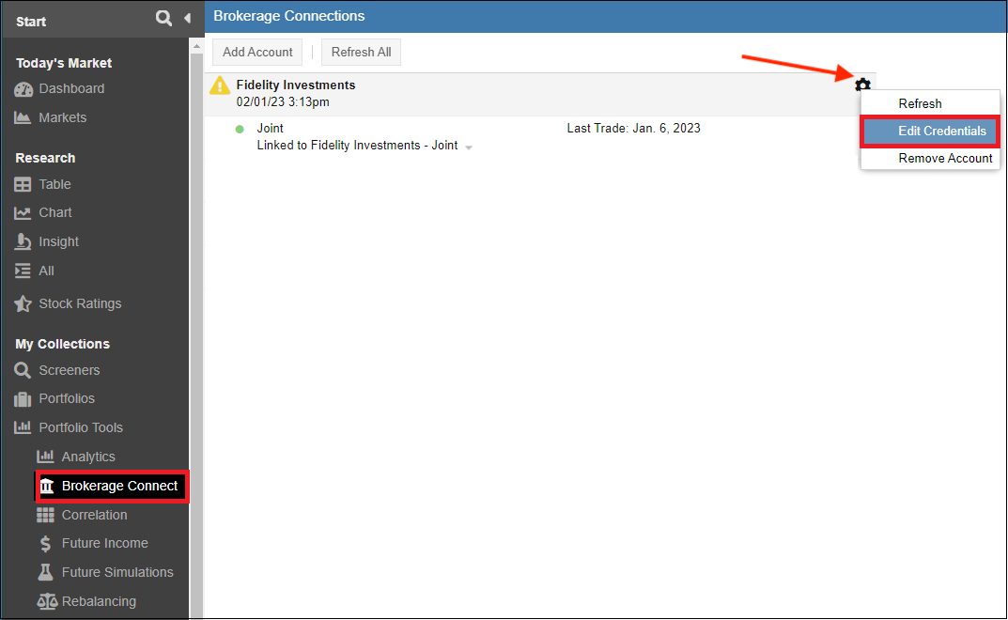Select the Portfolio Tools tree item

pos(81,427)
